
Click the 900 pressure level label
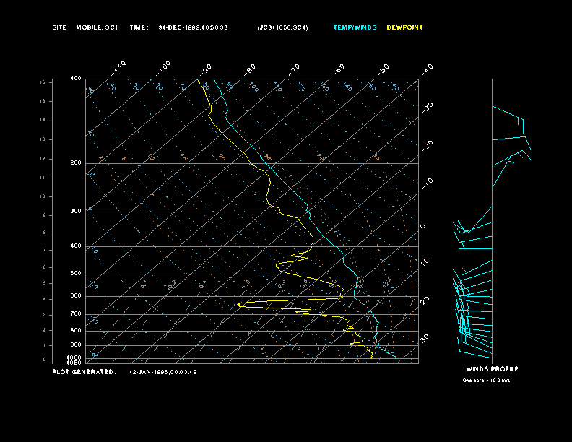pyautogui.click(x=76, y=345)
